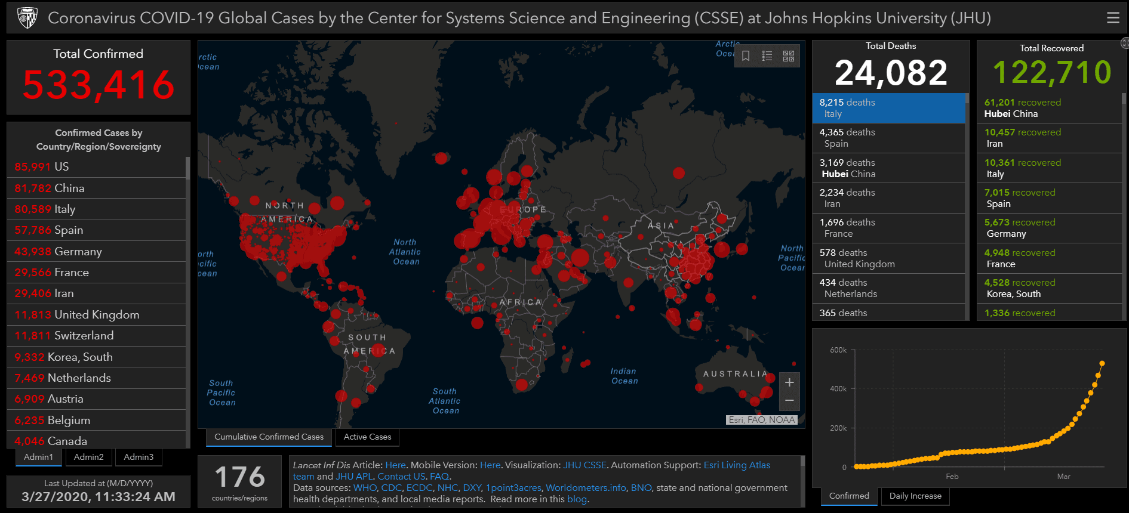The height and width of the screenshot is (513, 1129).
Task: Select '2,234 deaths Iran' row
Action: [888, 198]
